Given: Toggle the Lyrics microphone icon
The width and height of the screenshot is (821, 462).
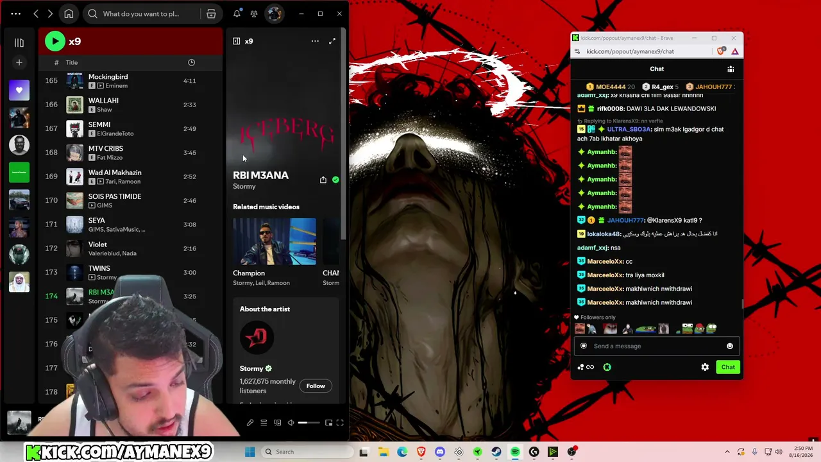Looking at the screenshot, I should (250, 423).
